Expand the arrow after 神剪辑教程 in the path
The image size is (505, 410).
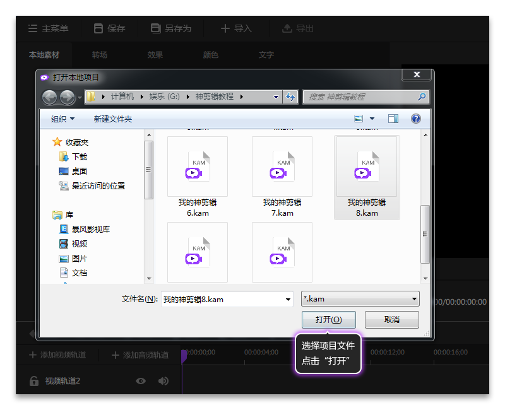click(x=242, y=97)
